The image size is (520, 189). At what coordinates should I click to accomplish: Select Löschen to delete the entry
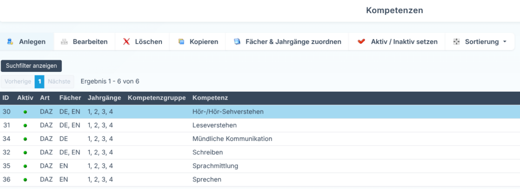tap(142, 42)
